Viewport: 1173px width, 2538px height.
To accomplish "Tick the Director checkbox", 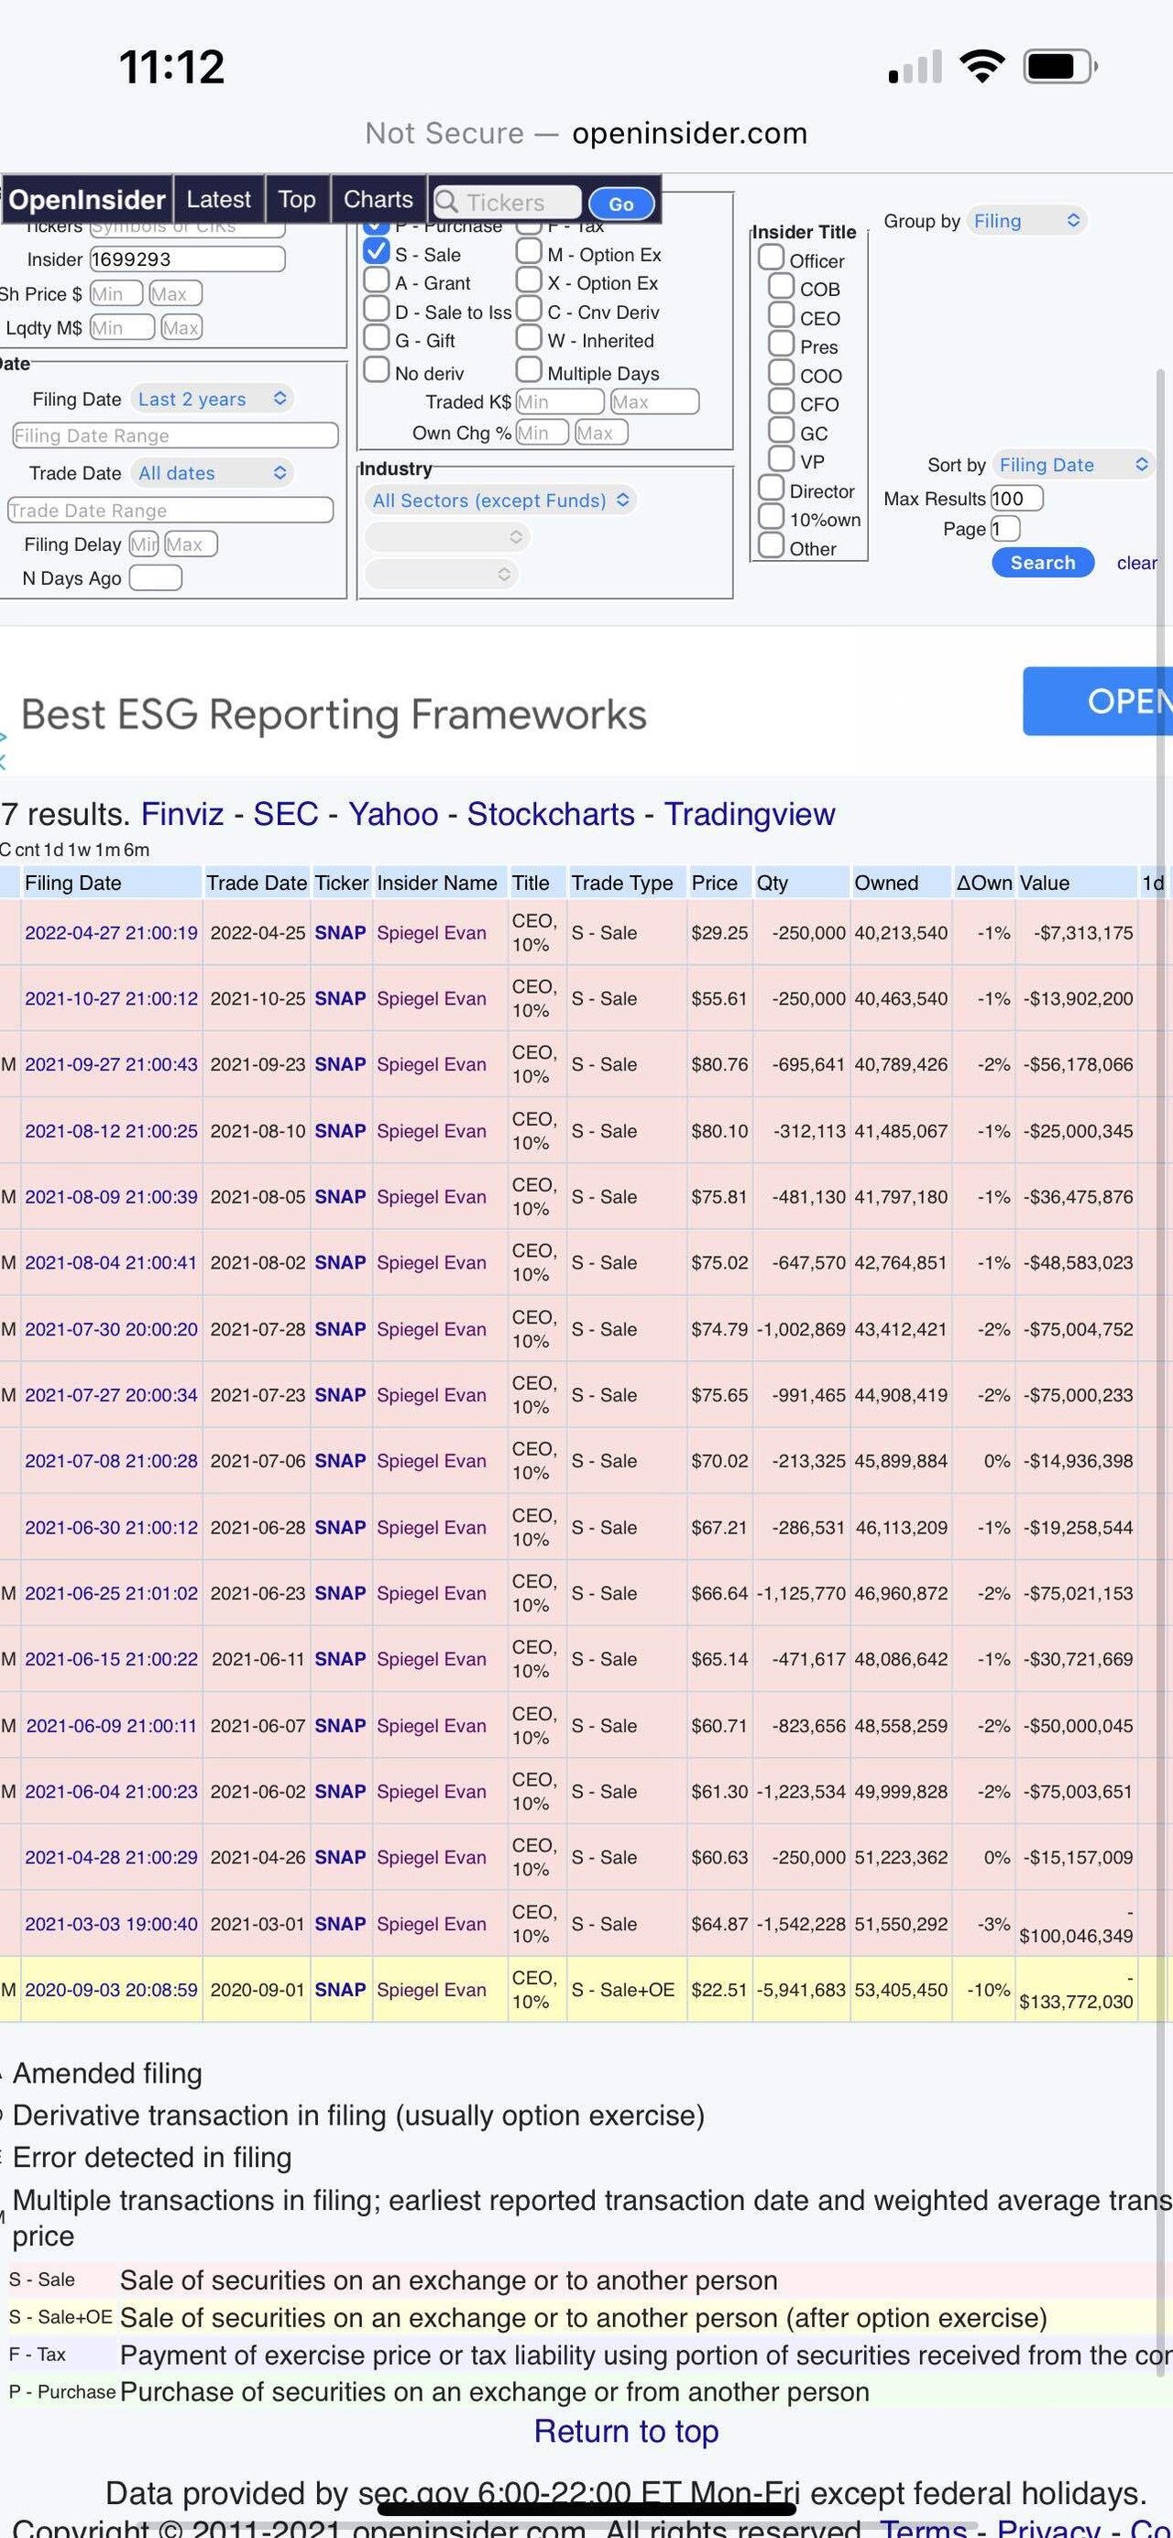I will tap(770, 489).
